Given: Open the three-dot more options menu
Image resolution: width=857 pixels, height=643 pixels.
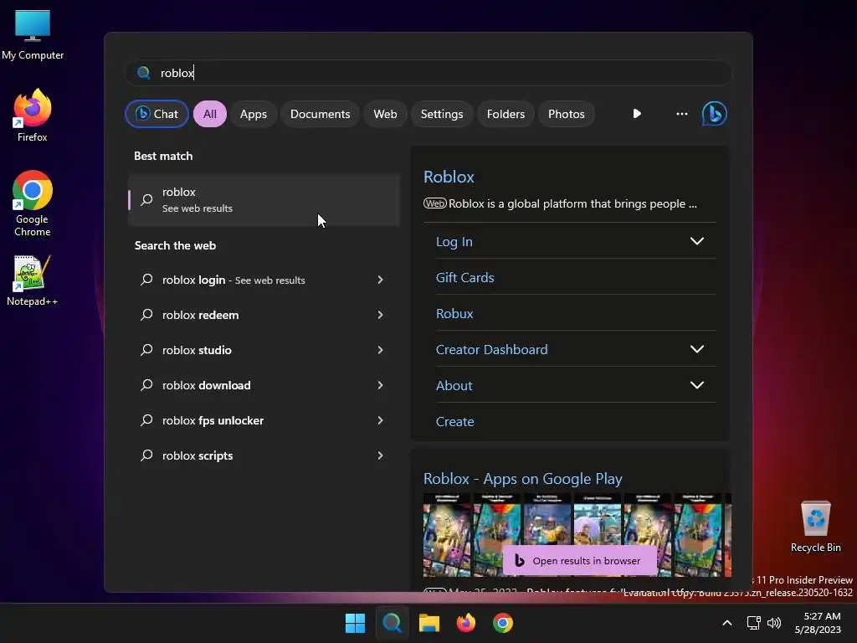Looking at the screenshot, I should [x=681, y=114].
